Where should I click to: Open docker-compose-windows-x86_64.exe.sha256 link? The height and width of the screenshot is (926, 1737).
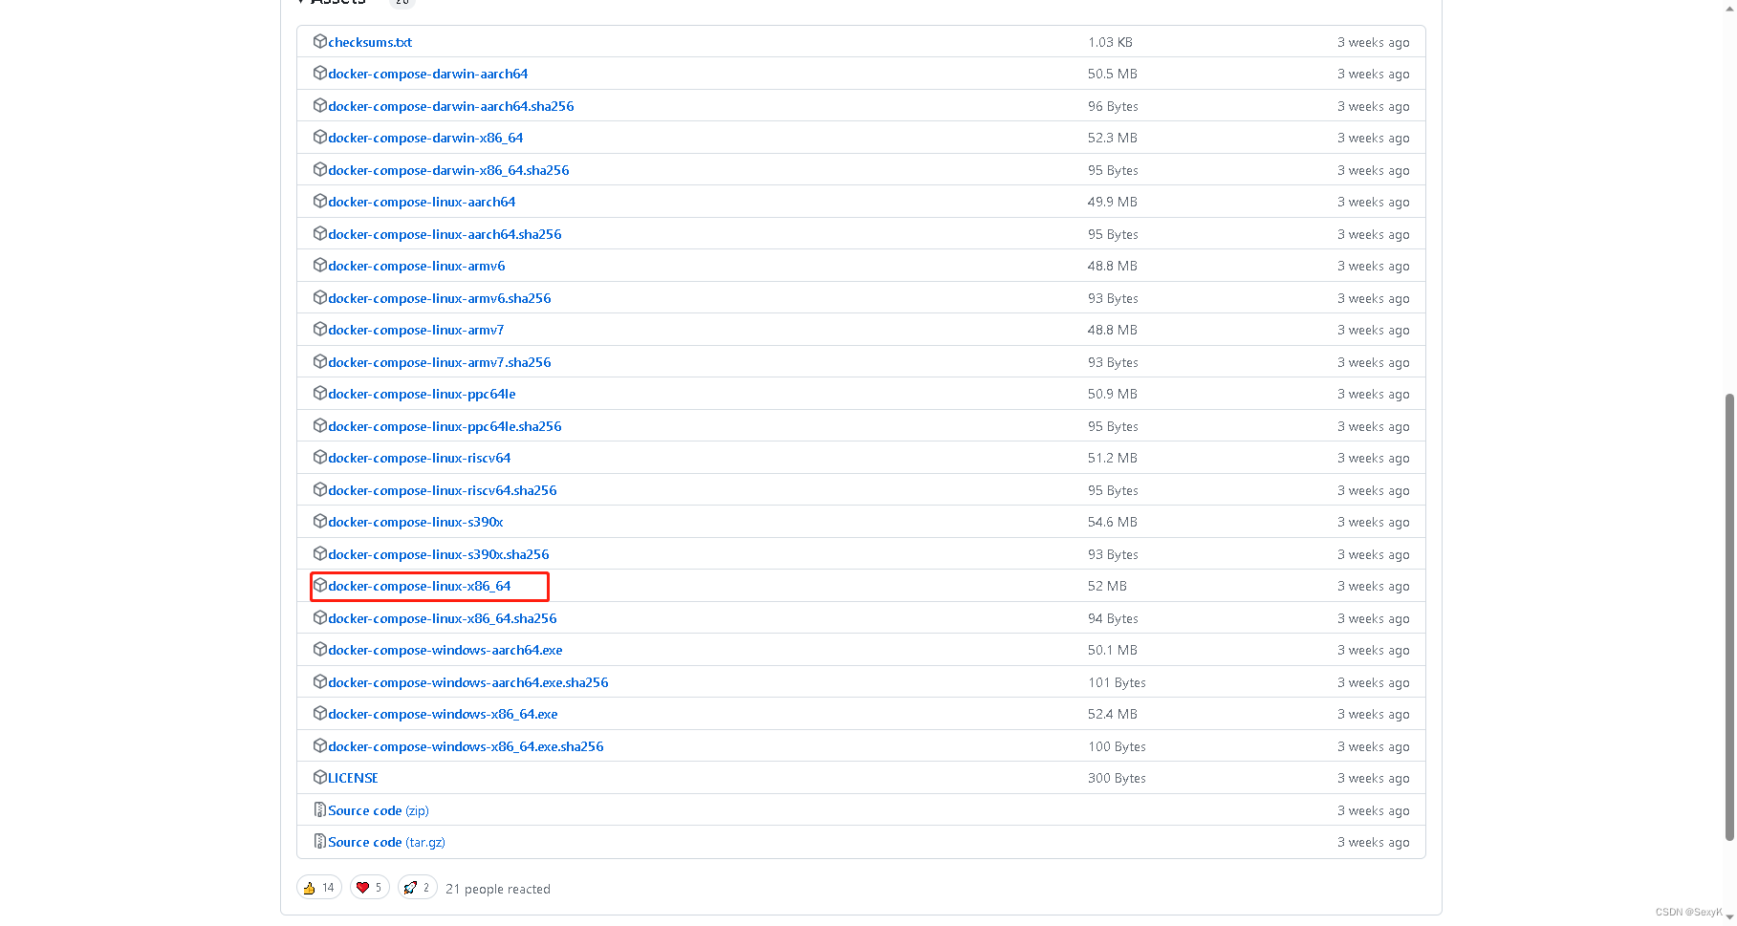tap(466, 746)
